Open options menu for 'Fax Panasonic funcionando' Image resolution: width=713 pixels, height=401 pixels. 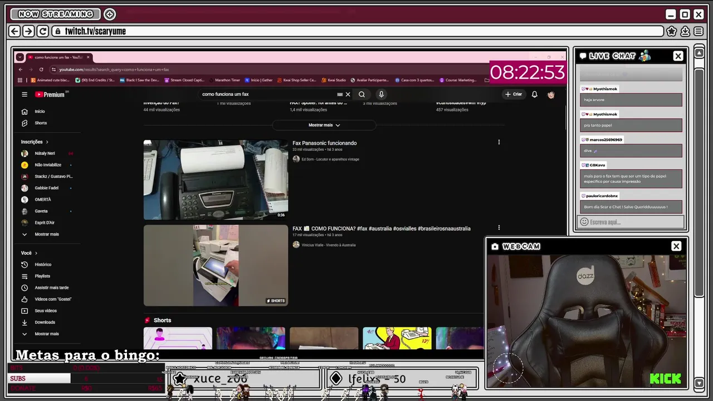[499, 142]
